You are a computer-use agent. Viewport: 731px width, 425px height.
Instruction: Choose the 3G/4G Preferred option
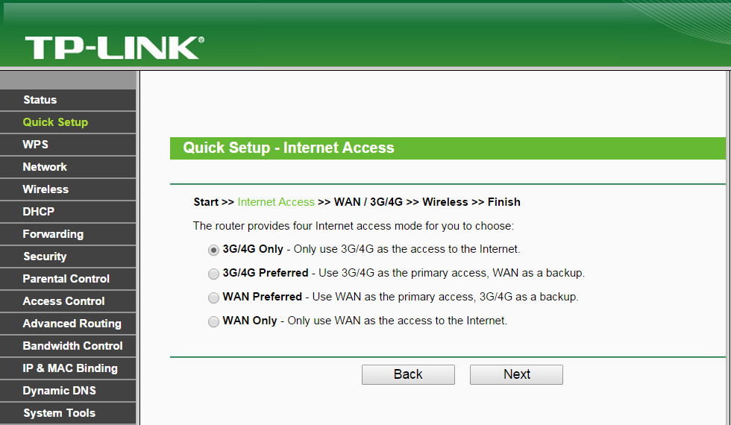(214, 274)
